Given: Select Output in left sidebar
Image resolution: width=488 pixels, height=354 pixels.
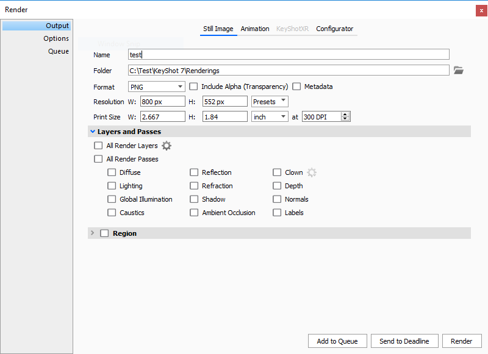Looking at the screenshot, I should (37, 26).
